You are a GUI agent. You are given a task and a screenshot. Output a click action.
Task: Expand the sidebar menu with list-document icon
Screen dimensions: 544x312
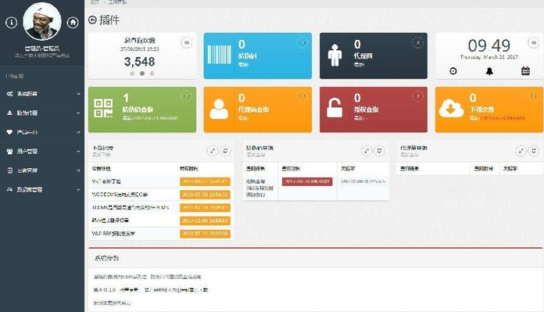[42, 170]
